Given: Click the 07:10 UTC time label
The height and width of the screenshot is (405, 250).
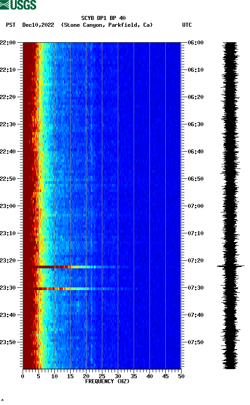Looking at the screenshot, I should [196, 233].
